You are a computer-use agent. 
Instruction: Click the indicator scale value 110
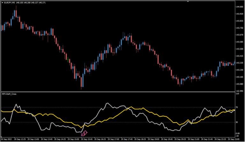[238, 94]
